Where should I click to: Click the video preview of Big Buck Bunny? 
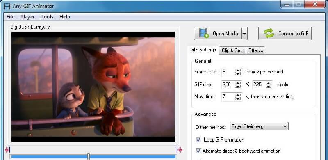pyautogui.click(x=93, y=87)
